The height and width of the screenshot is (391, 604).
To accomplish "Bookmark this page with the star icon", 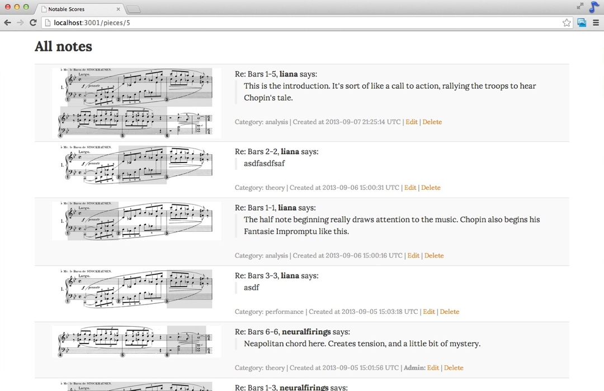I will pyautogui.click(x=567, y=22).
